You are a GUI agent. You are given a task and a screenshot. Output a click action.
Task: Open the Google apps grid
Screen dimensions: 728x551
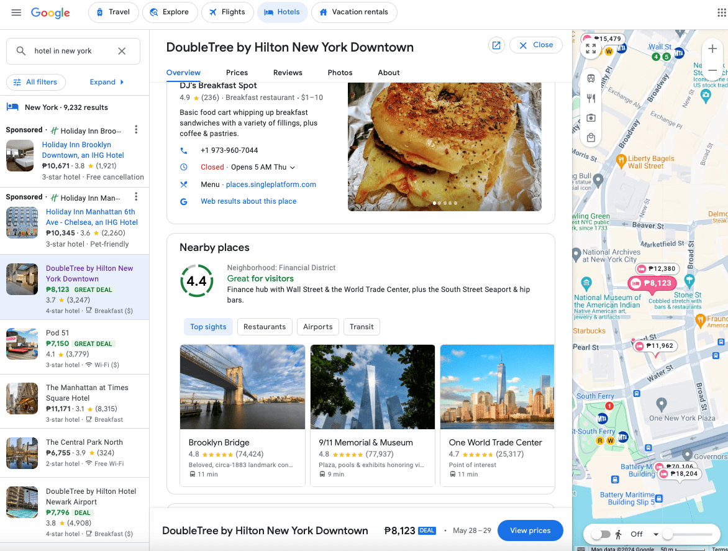pos(722,12)
